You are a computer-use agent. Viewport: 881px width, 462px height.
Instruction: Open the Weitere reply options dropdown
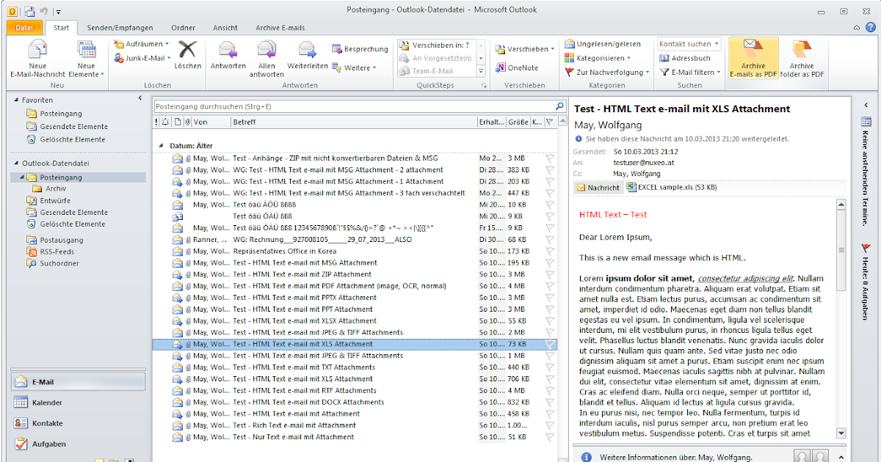click(x=355, y=67)
